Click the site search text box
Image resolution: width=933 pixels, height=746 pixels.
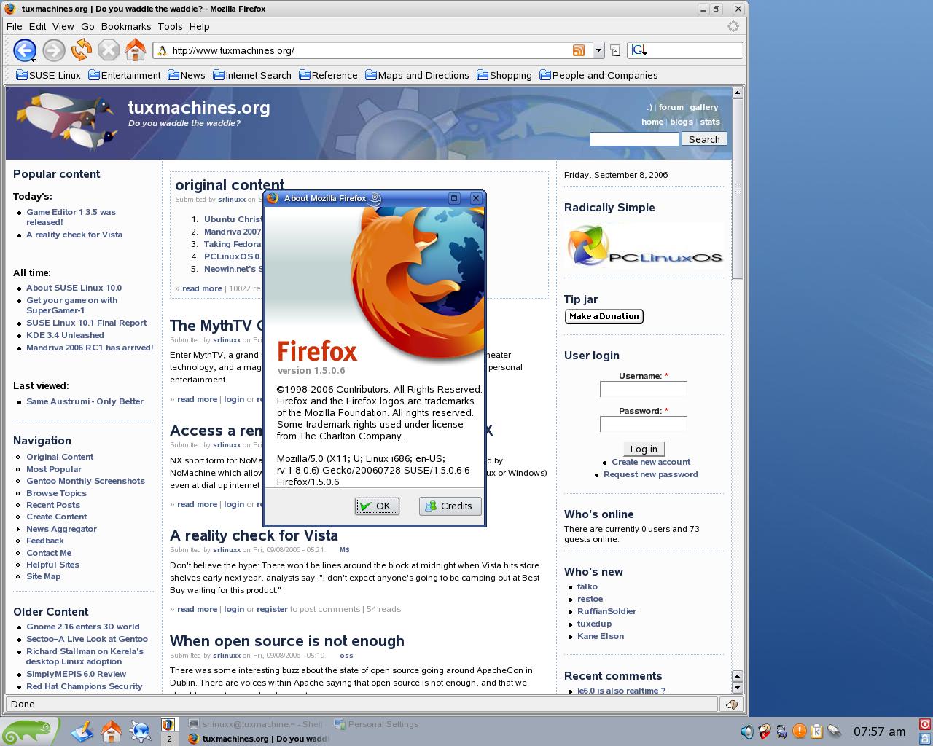click(x=634, y=139)
